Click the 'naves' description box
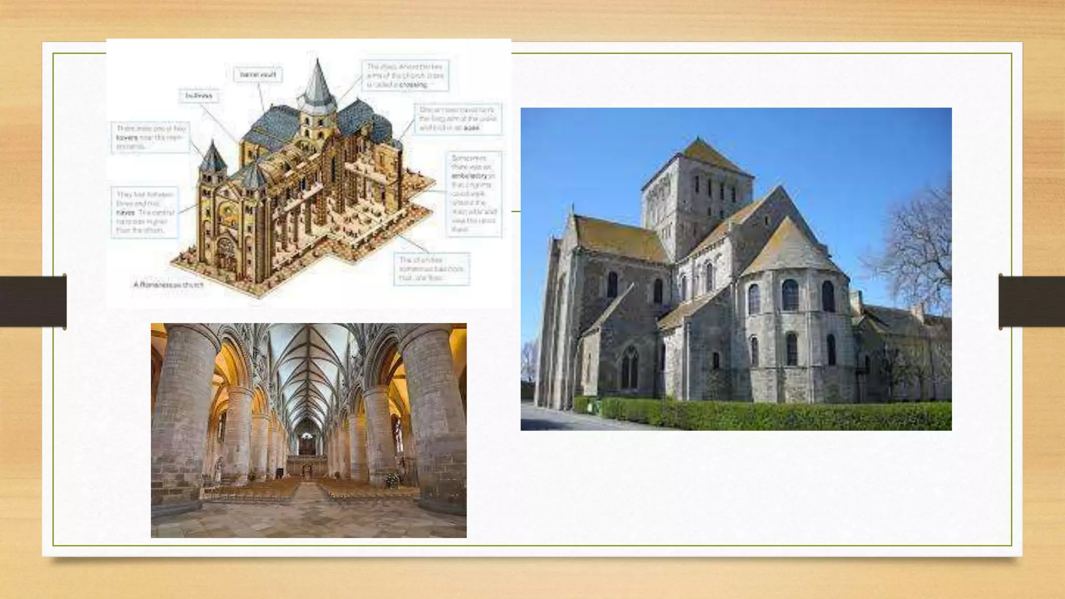 click(x=144, y=212)
